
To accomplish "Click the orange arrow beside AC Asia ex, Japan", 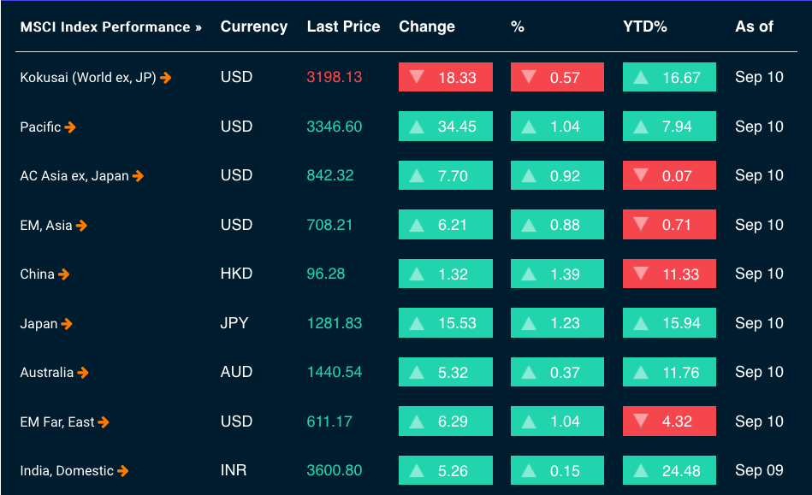I will (x=139, y=176).
